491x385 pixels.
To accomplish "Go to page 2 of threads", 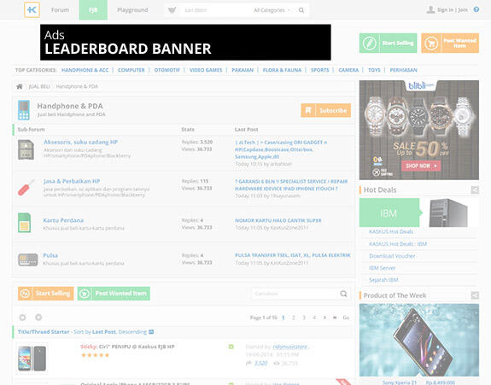I will click(294, 318).
